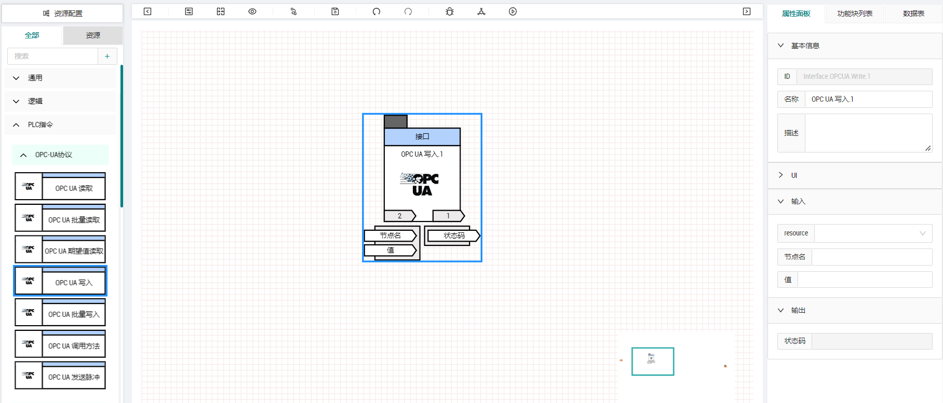This screenshot has height=403, width=943.
Task: Click the OPC UA 批量写入 block icon
Action: click(x=29, y=313)
